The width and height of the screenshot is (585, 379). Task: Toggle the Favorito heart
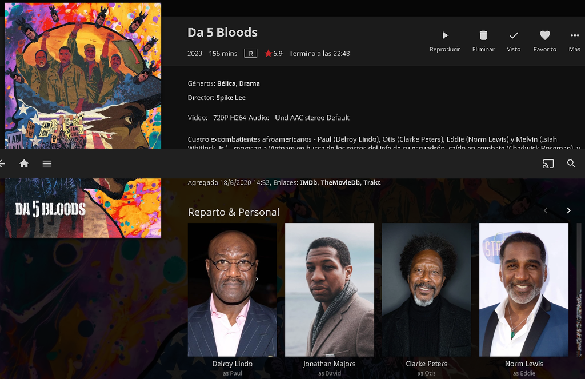(x=544, y=35)
